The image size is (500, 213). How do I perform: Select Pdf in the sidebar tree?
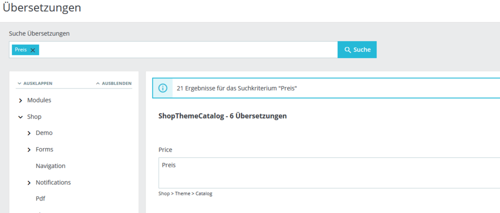coord(40,198)
